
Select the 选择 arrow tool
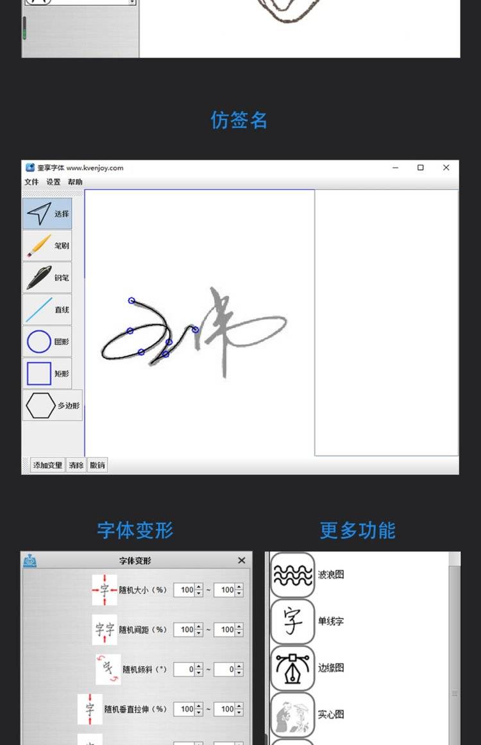click(47, 214)
